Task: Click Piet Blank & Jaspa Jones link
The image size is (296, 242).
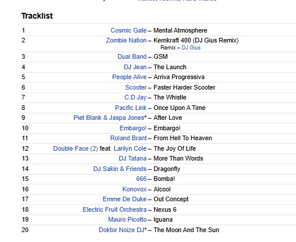Action: (x=109, y=118)
